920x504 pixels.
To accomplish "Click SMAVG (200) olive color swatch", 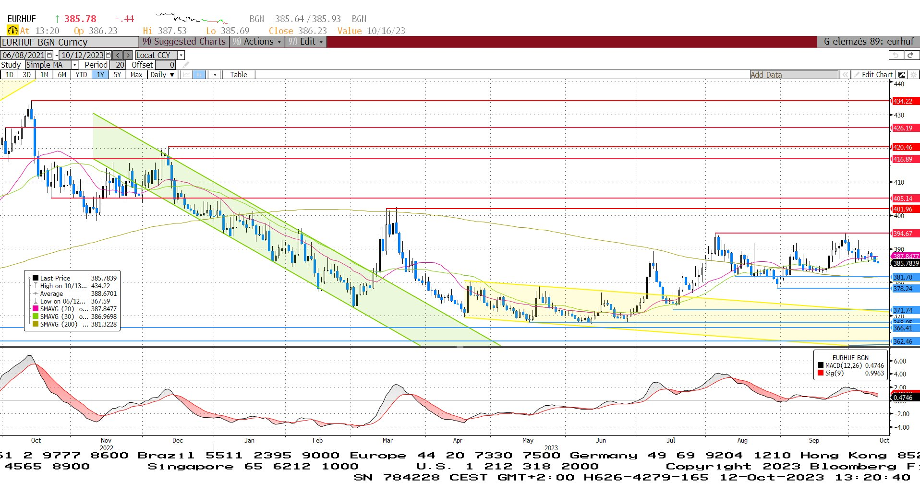I will [35, 324].
